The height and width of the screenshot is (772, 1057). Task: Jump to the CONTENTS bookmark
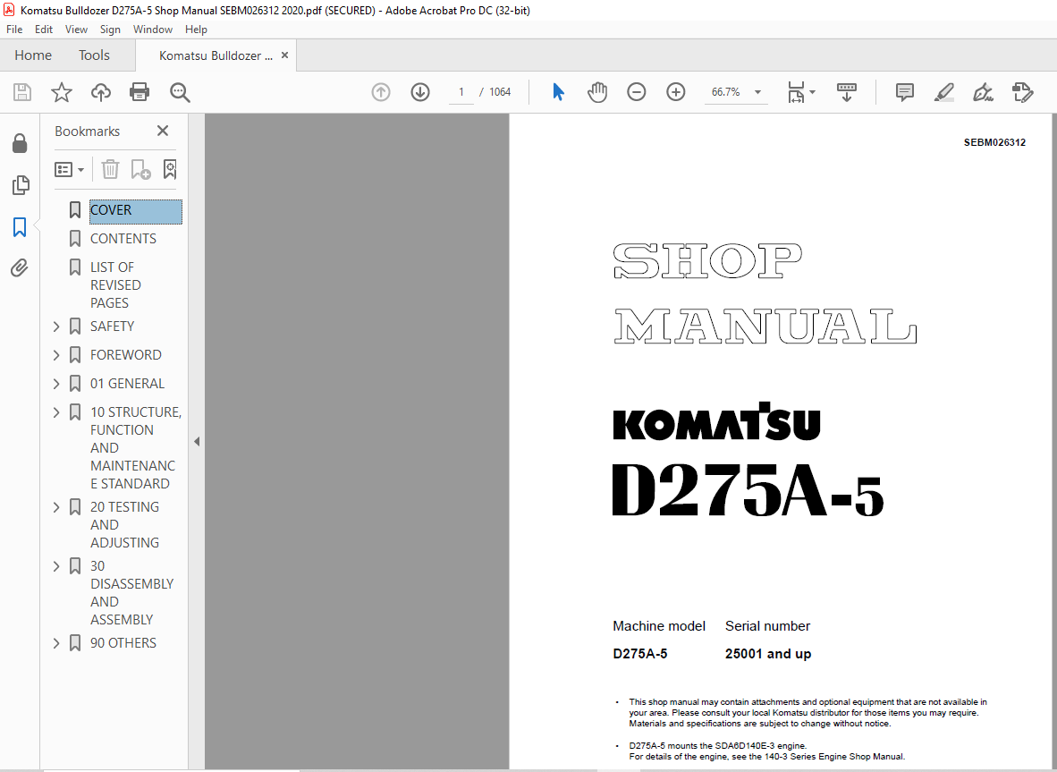(123, 239)
